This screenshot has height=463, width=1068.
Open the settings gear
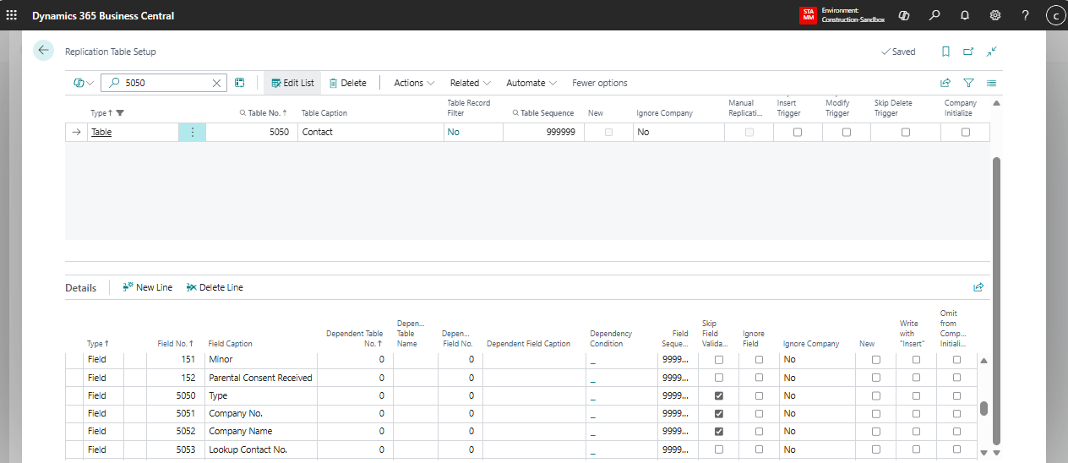click(995, 15)
